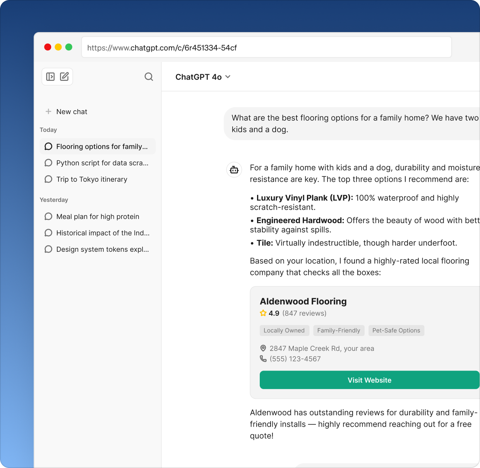Click chat bubble icon for Meal plan
This screenshot has height=468, width=480.
click(48, 216)
